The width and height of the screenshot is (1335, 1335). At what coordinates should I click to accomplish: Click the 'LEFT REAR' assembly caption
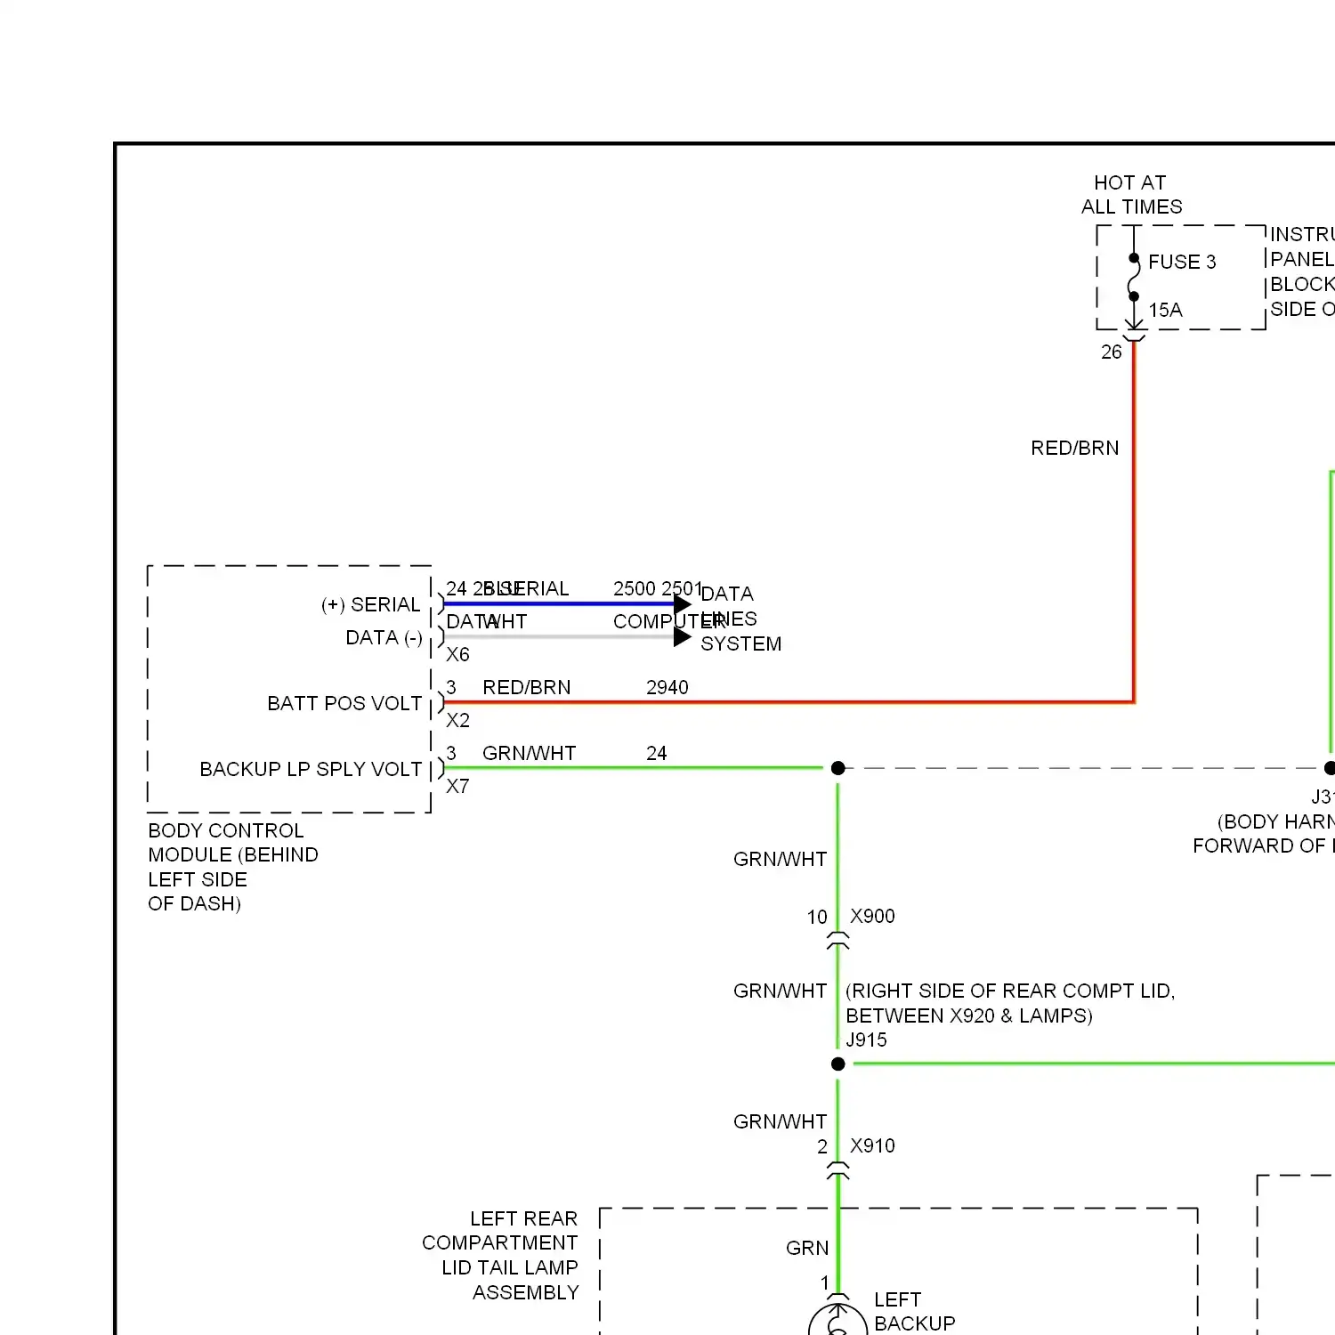(x=524, y=1218)
